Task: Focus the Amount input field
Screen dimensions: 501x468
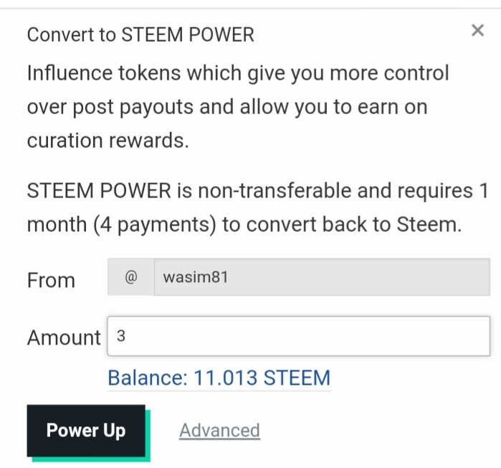Action: tap(298, 336)
